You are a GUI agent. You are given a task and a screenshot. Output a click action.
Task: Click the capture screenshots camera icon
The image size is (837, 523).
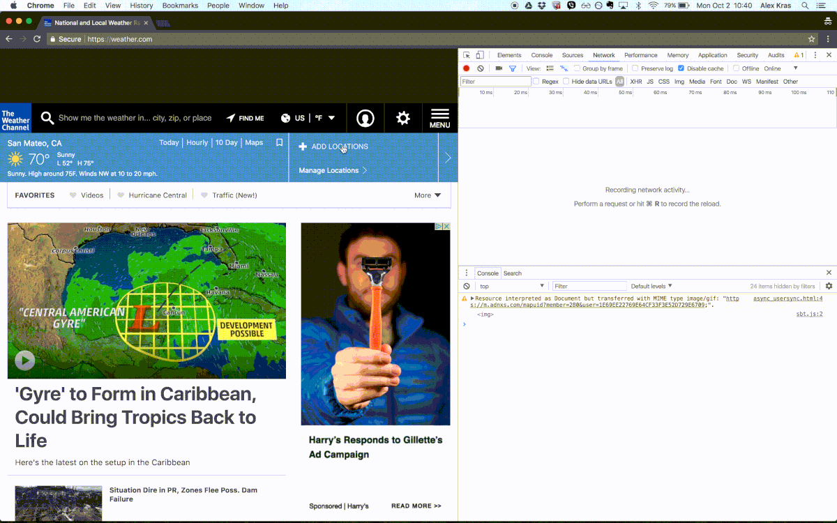coord(499,68)
